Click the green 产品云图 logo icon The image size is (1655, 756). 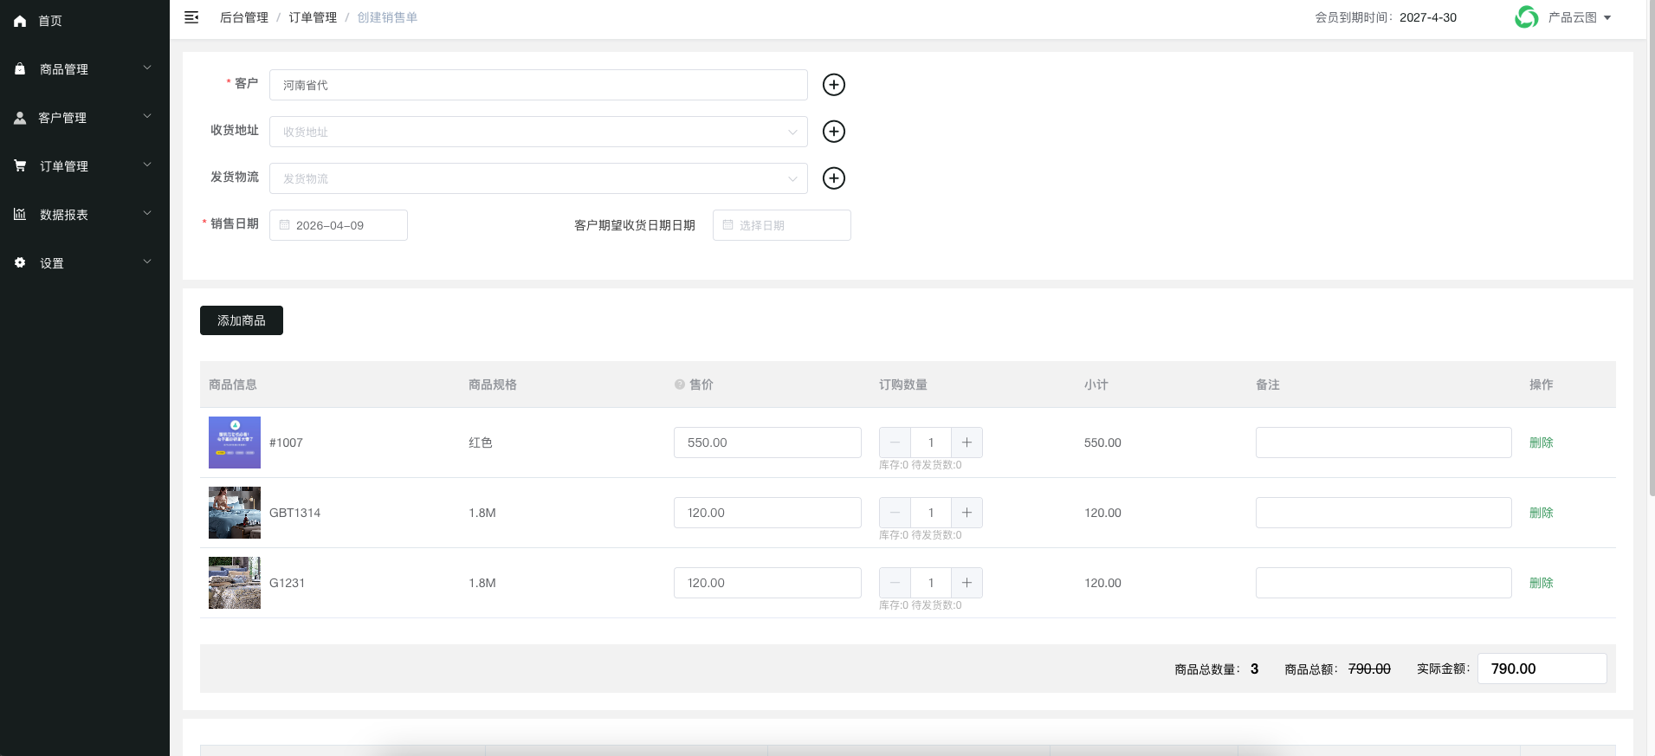pos(1527,17)
